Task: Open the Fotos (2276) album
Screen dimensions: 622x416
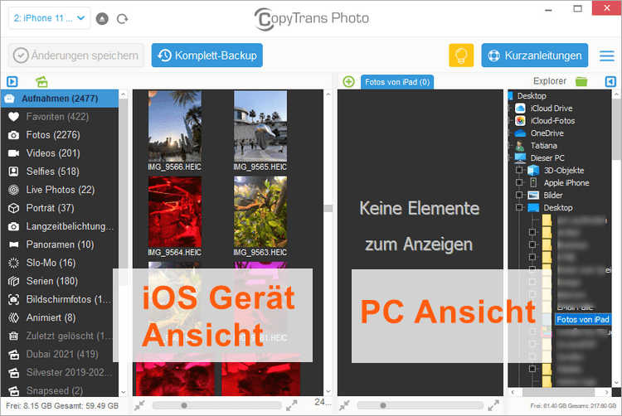Action: click(60, 135)
